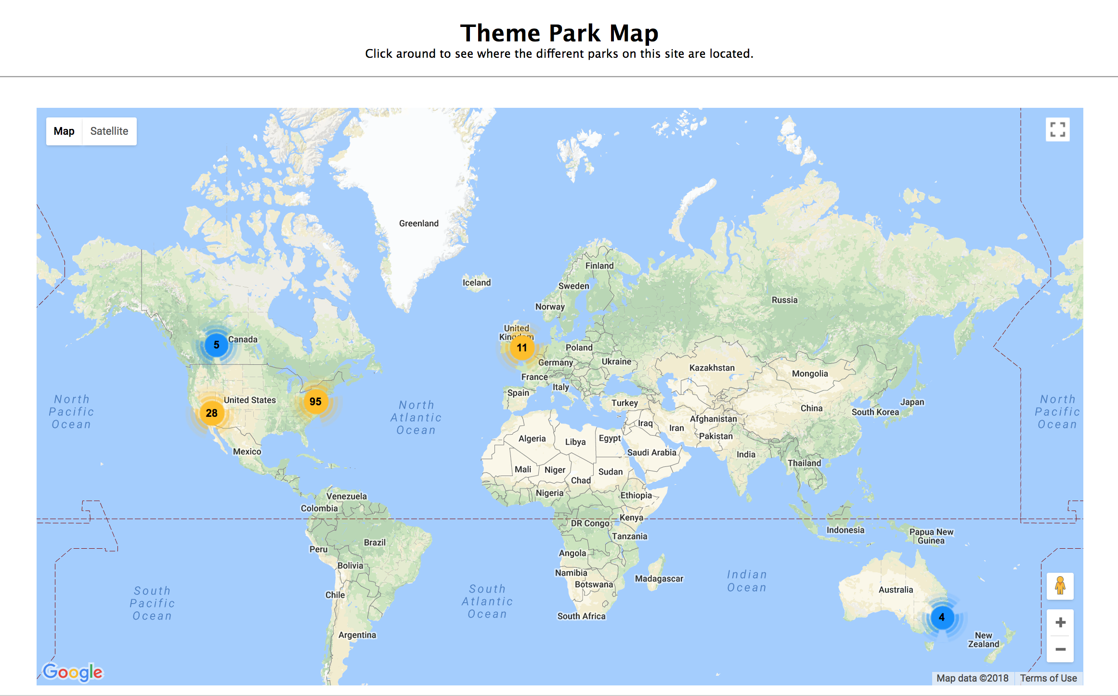1118x696 pixels.
Task: Zoom in with the plus button
Action: tap(1060, 623)
